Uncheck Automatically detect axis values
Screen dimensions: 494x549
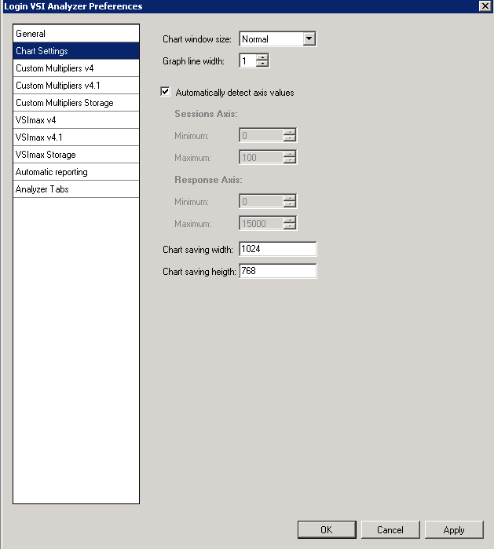[165, 92]
